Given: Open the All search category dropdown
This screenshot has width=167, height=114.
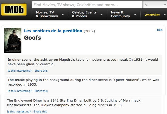Looking at the screenshot, I should 155,5.
